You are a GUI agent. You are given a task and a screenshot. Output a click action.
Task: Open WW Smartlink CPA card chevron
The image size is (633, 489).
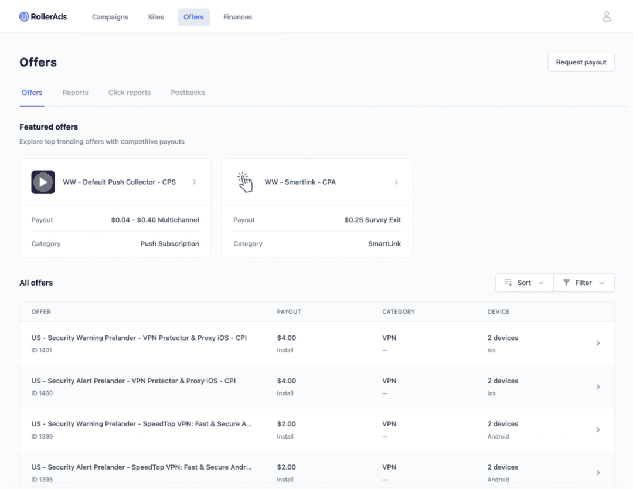pyautogui.click(x=396, y=182)
